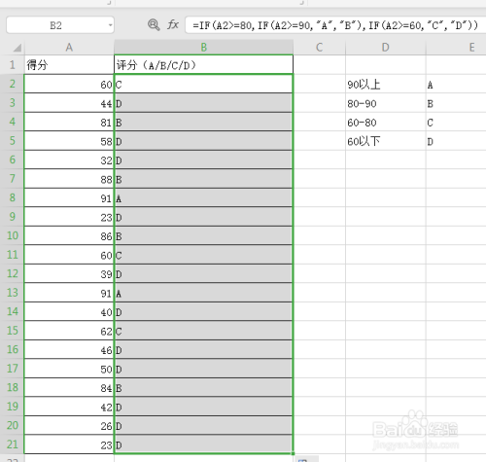Screen dimensions: 486x462
Task: Click cell A1 labeled 得分
Action: coord(69,65)
